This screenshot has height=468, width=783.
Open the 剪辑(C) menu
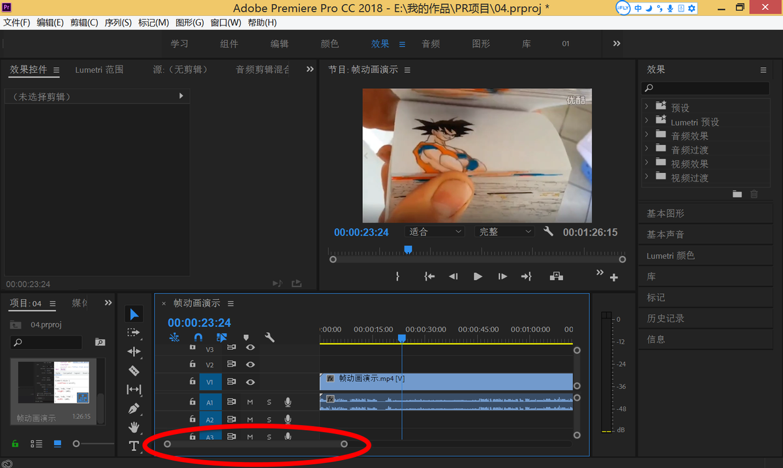point(84,22)
